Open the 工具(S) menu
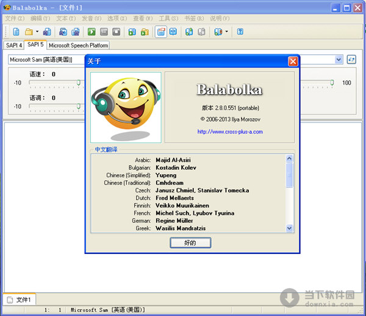The width and height of the screenshot is (366, 316). pyautogui.click(x=168, y=18)
